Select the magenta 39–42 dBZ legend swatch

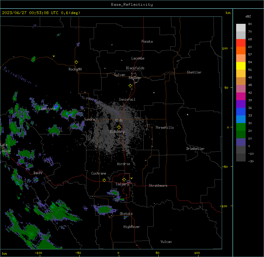241,96
